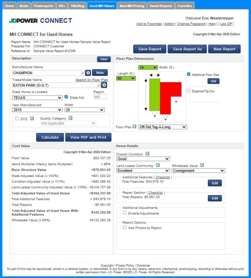This screenshot has width=251, height=278.
Task: Select the Used MH Values tab
Action: (x=102, y=6)
